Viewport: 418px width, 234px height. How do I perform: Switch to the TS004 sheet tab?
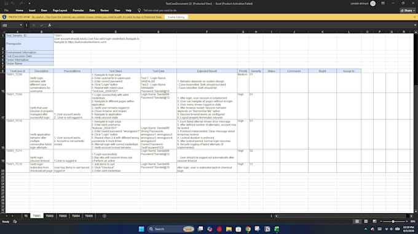(76, 216)
